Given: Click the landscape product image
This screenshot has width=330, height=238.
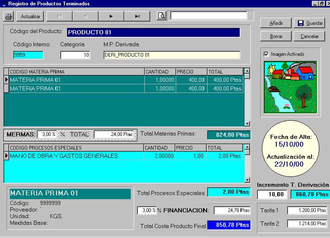Looking at the screenshot, I should tap(290, 87).
